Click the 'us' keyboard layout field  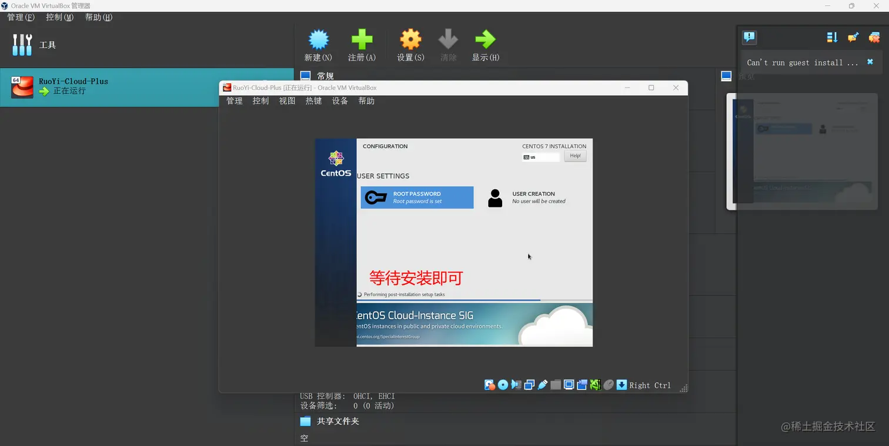541,157
